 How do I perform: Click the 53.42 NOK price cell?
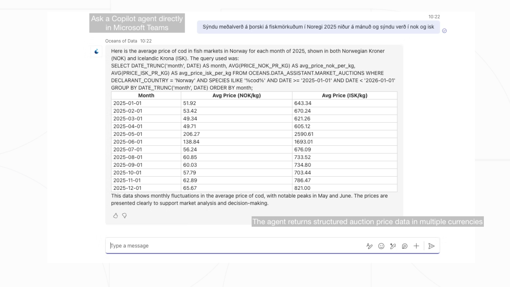click(237, 111)
